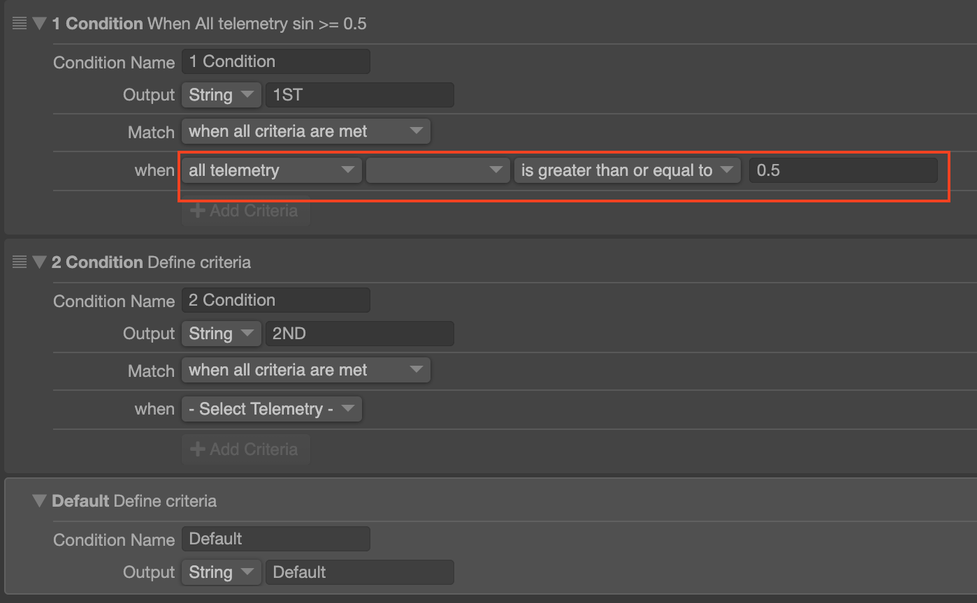The width and height of the screenshot is (977, 603).
Task: Open the Output type dropdown for 1 Condition
Action: pyautogui.click(x=221, y=94)
